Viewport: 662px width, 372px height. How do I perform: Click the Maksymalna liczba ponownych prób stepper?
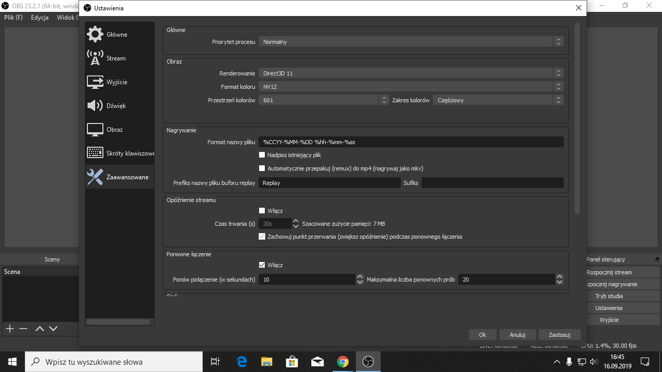pyautogui.click(x=559, y=280)
